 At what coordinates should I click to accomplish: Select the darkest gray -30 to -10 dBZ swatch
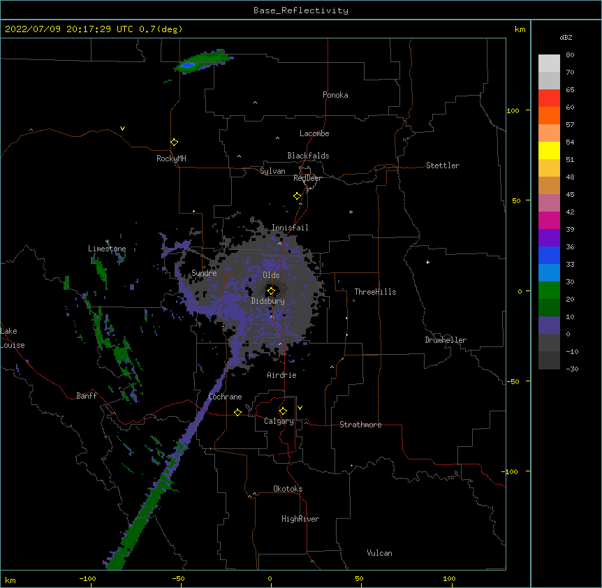(x=549, y=360)
